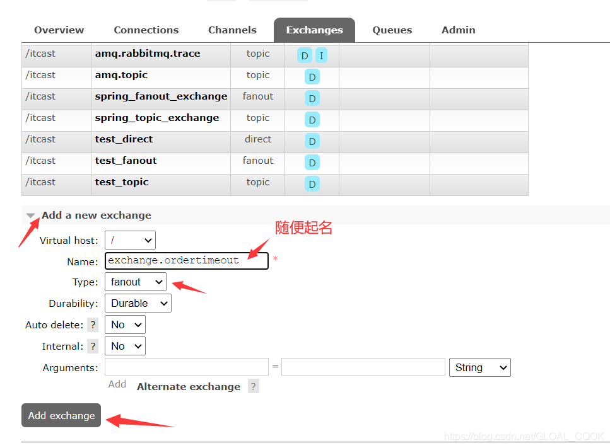Switch to the Admin tab
Screen dimensions: 610x448
click(458, 30)
